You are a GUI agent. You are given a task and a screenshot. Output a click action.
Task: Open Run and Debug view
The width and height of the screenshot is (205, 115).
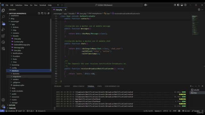(x=3, y=29)
